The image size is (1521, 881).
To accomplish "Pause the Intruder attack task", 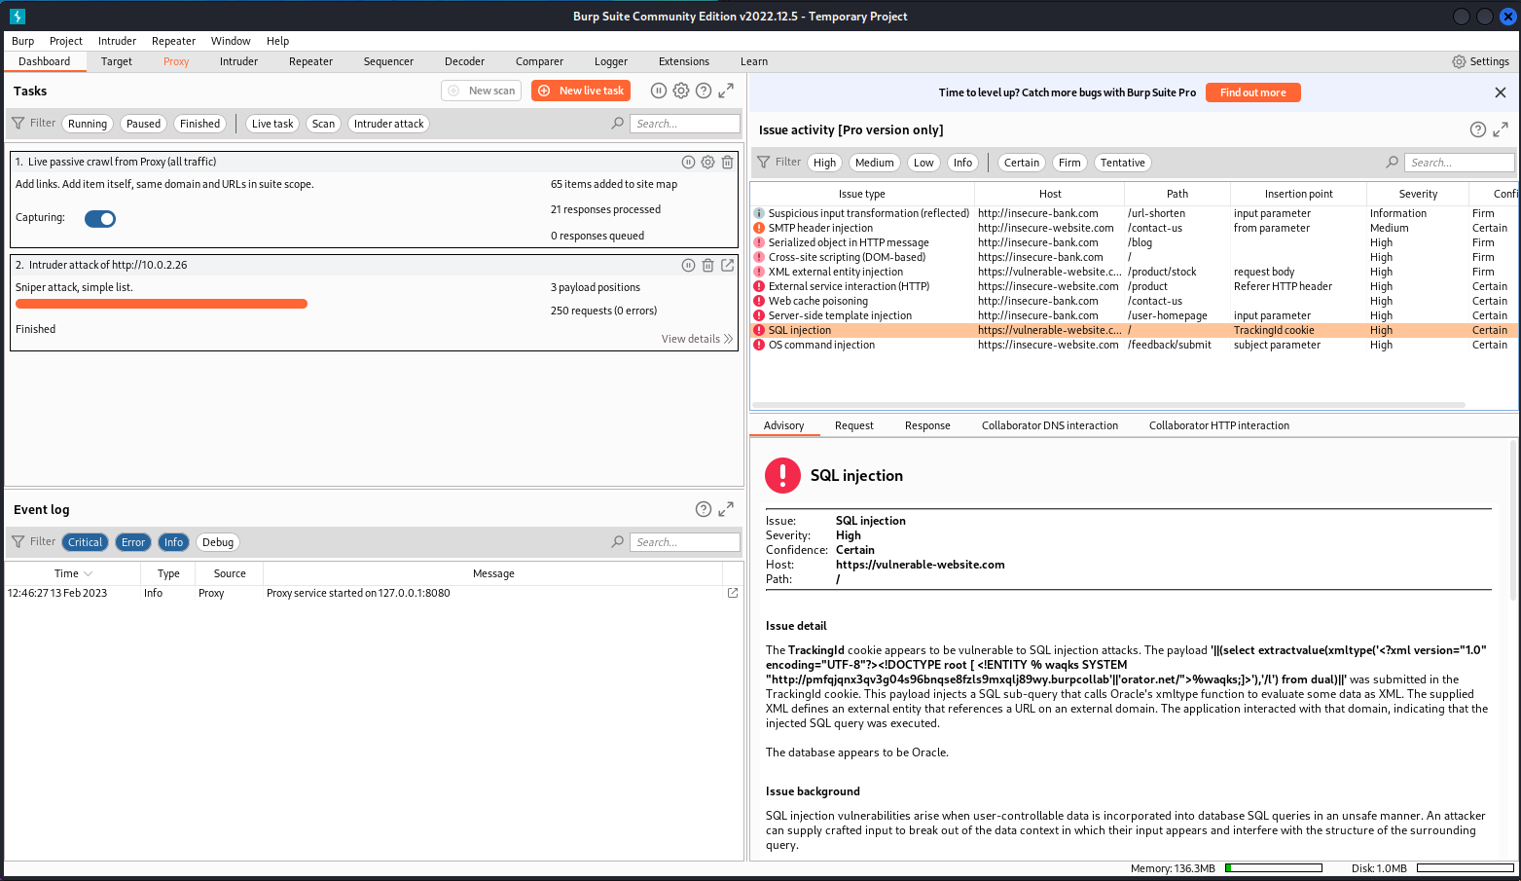I will click(688, 265).
